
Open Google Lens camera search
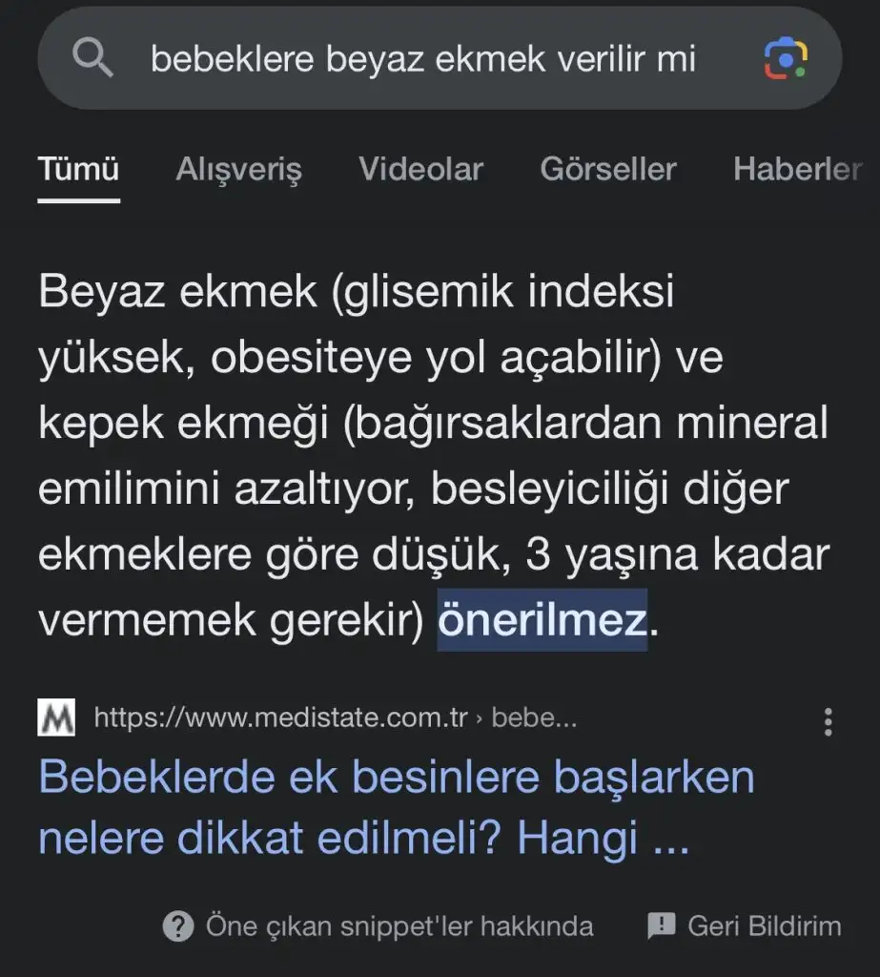(786, 60)
